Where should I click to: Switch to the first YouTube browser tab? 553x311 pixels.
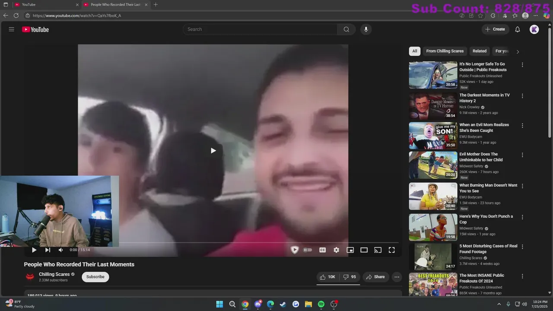point(46,5)
